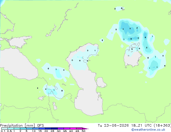Click the "15" legend label

tap(40, 131)
